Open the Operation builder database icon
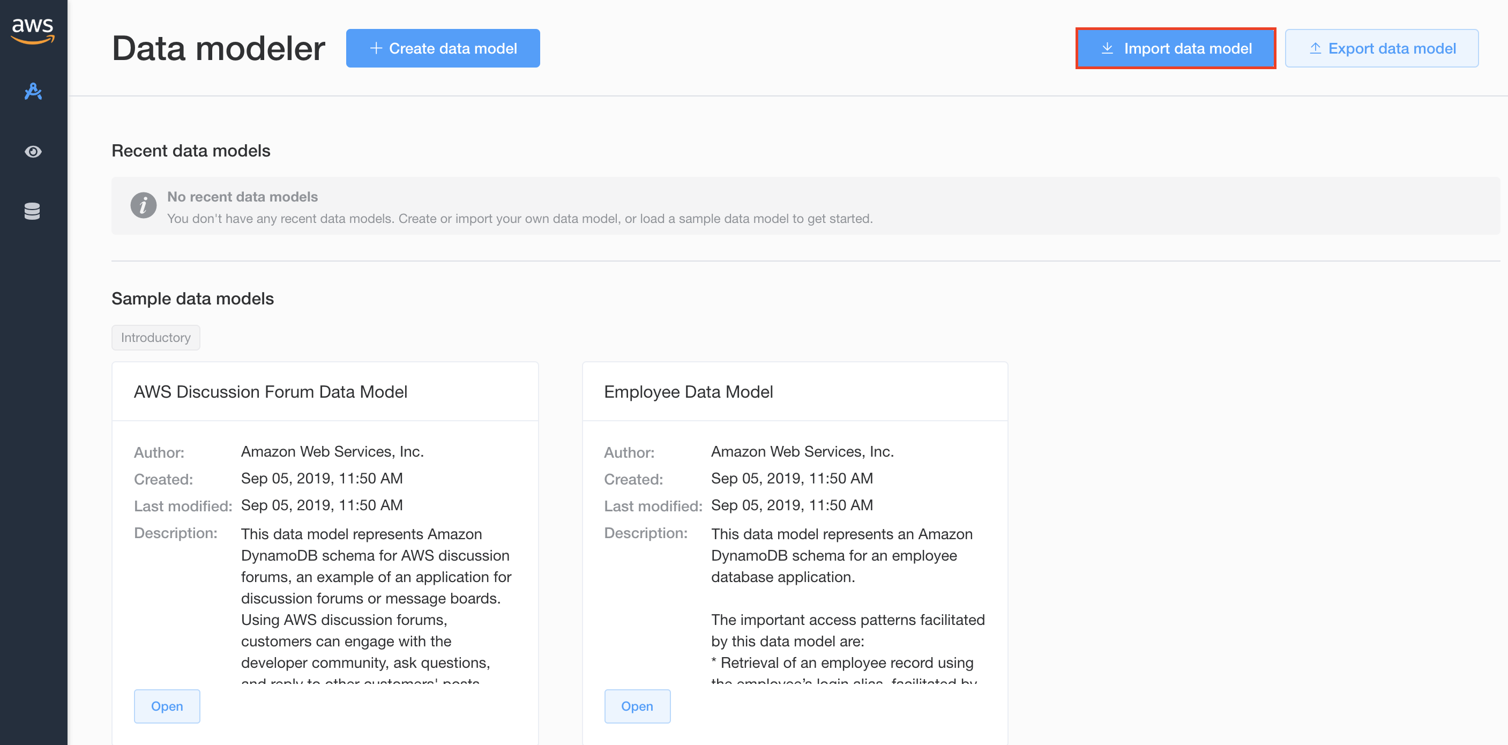This screenshot has width=1508, height=745. (x=32, y=211)
